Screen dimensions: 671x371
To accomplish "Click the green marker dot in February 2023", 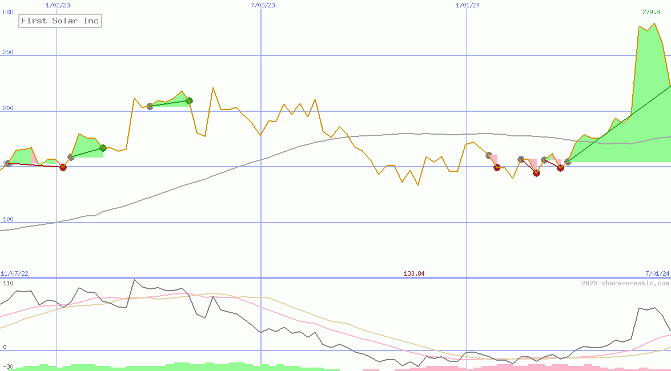I will pos(103,148).
